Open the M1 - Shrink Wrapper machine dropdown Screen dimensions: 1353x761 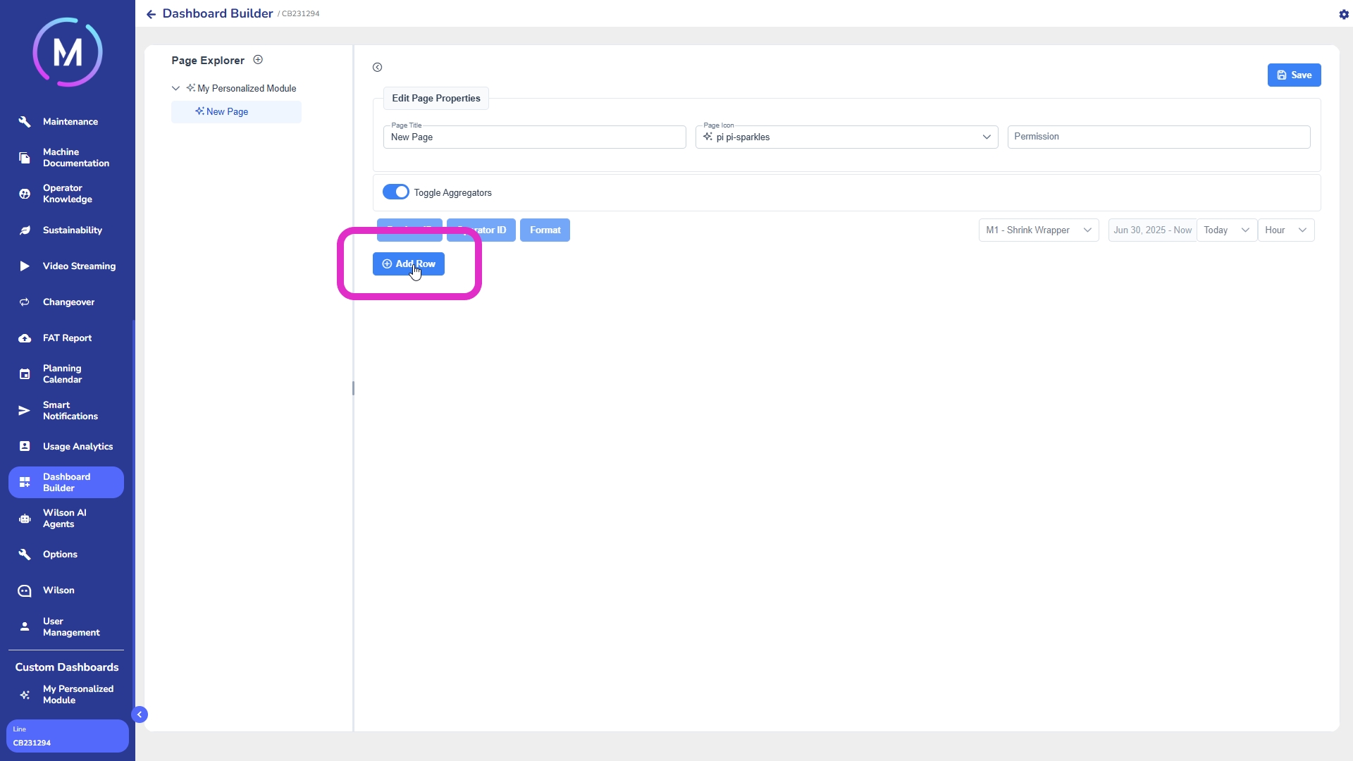(x=1038, y=230)
